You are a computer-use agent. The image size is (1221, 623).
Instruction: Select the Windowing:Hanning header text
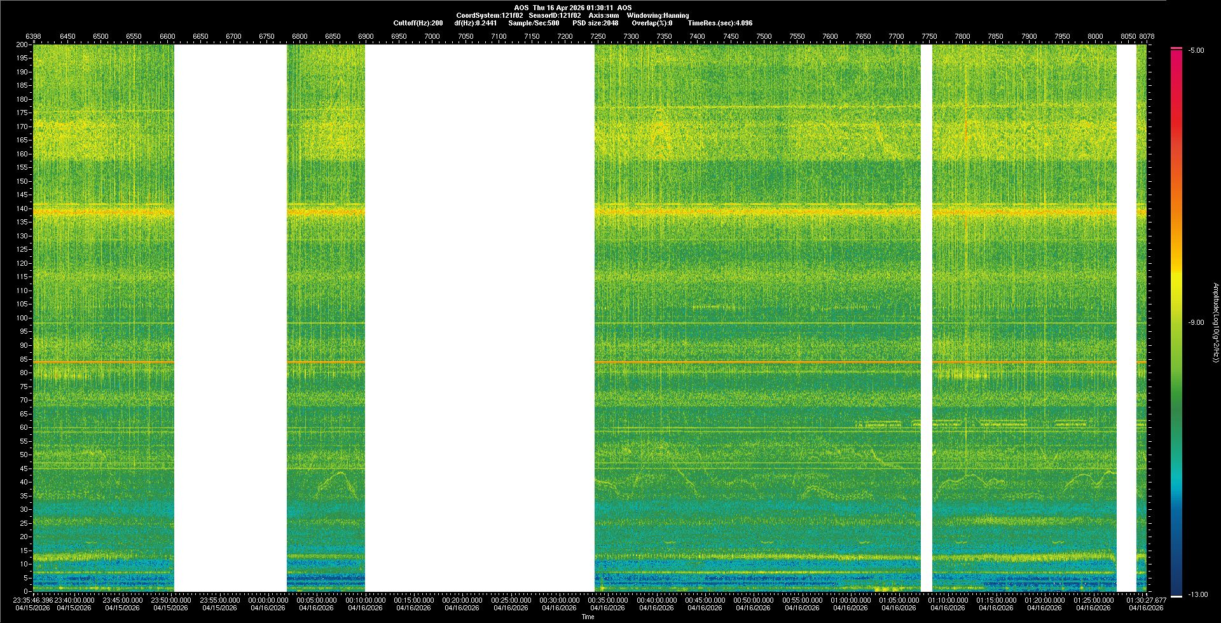point(658,15)
